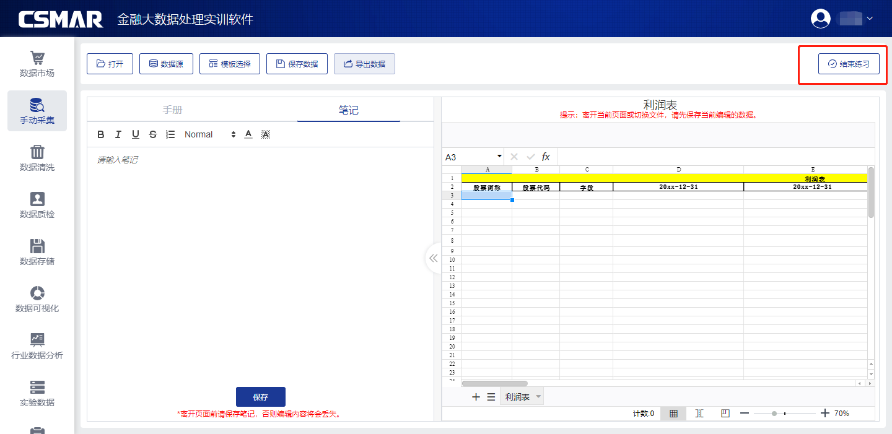Switch to normal grid view mode

pos(673,414)
